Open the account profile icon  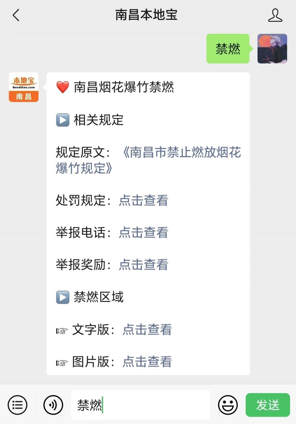click(275, 15)
